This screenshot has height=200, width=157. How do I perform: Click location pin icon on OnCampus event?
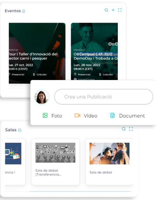pos(75,74)
